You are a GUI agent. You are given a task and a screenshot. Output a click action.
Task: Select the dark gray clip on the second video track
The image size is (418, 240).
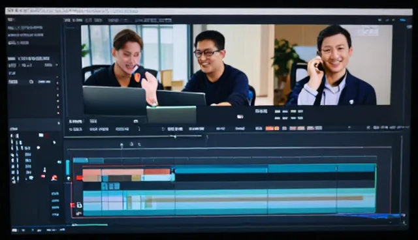[x=120, y=178]
